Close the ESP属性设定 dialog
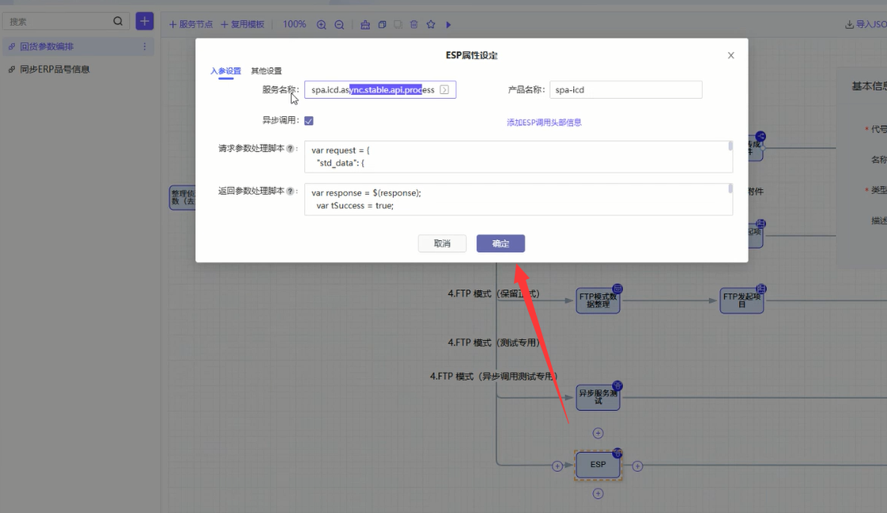Screen dimensions: 887x513 click(x=731, y=55)
